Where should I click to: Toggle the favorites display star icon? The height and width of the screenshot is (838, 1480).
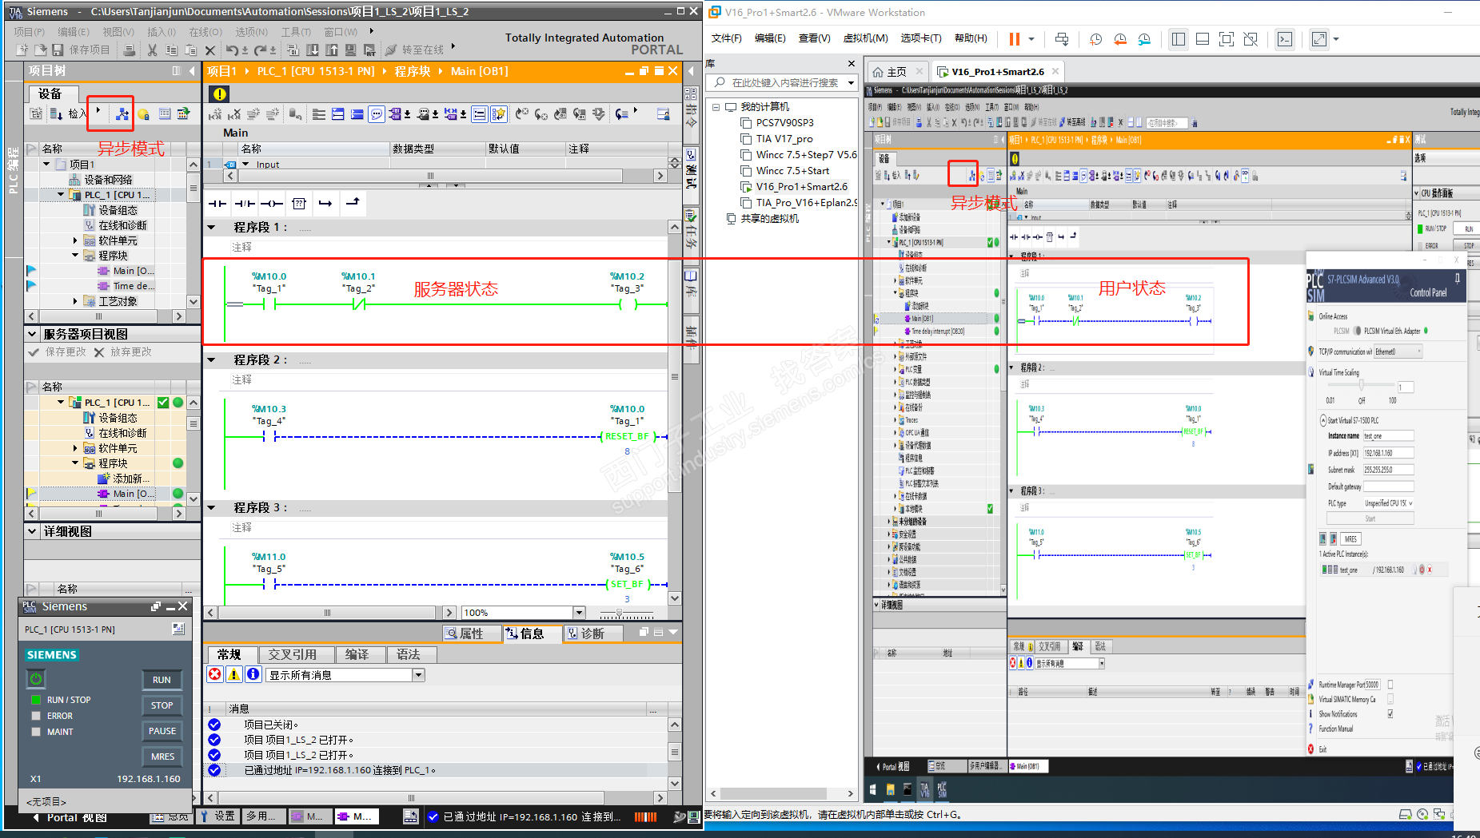[x=499, y=114]
